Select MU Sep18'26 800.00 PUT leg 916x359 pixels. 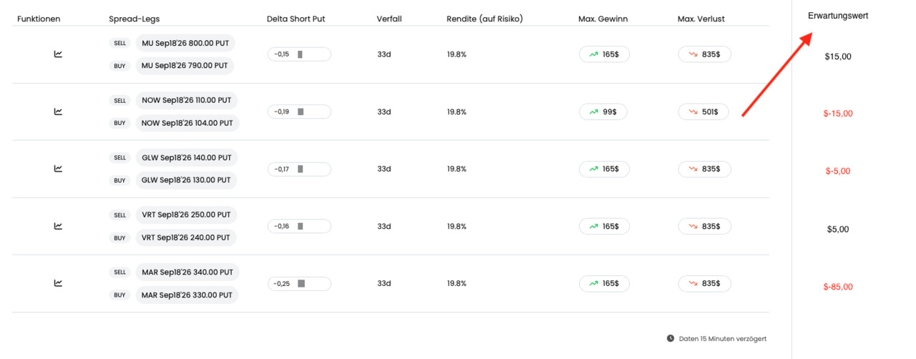pos(185,43)
